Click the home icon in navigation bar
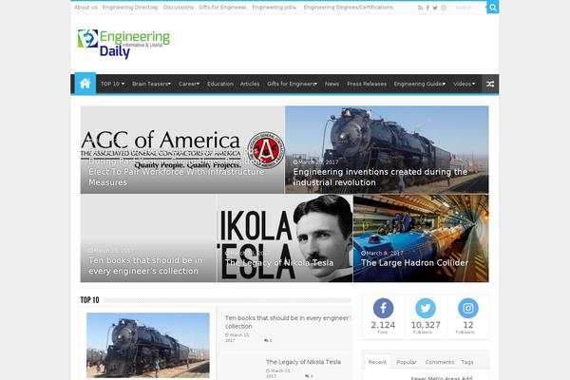The image size is (570, 380). [85, 84]
